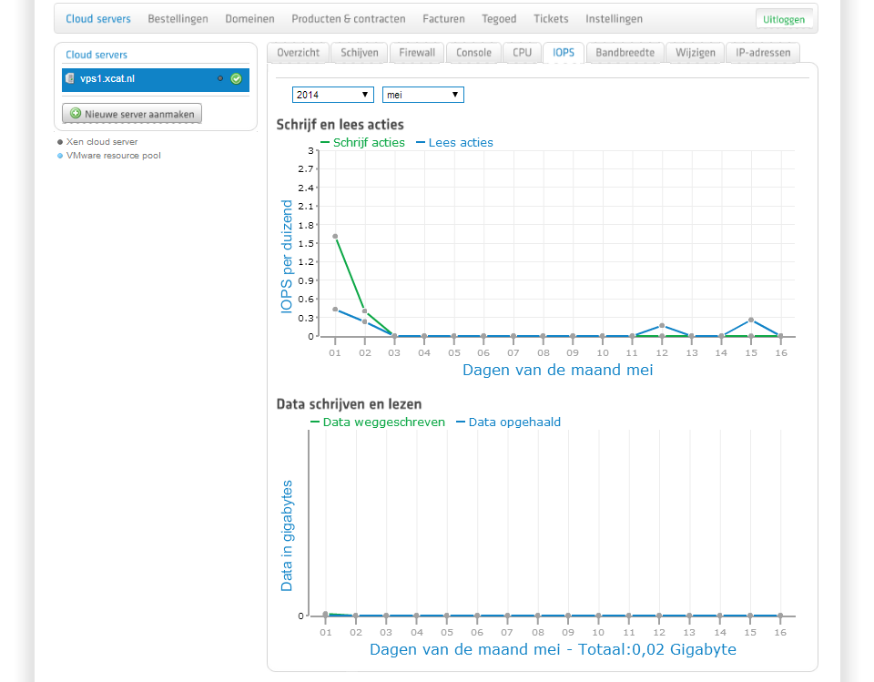Click the green checkmark status icon
Screen dimensions: 874x682
tap(236, 79)
